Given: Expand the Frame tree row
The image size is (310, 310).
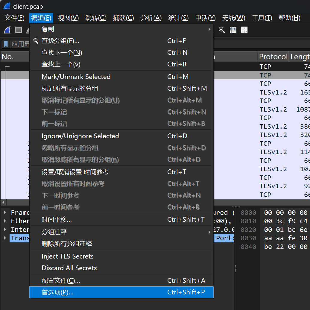Looking at the screenshot, I should [5, 212].
